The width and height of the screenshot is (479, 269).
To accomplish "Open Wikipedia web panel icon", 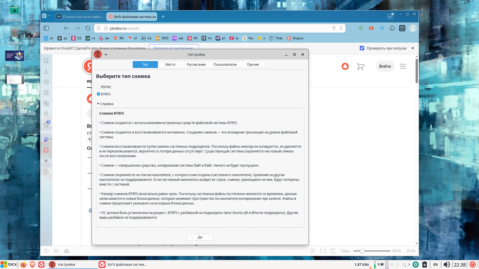I will (x=46, y=161).
